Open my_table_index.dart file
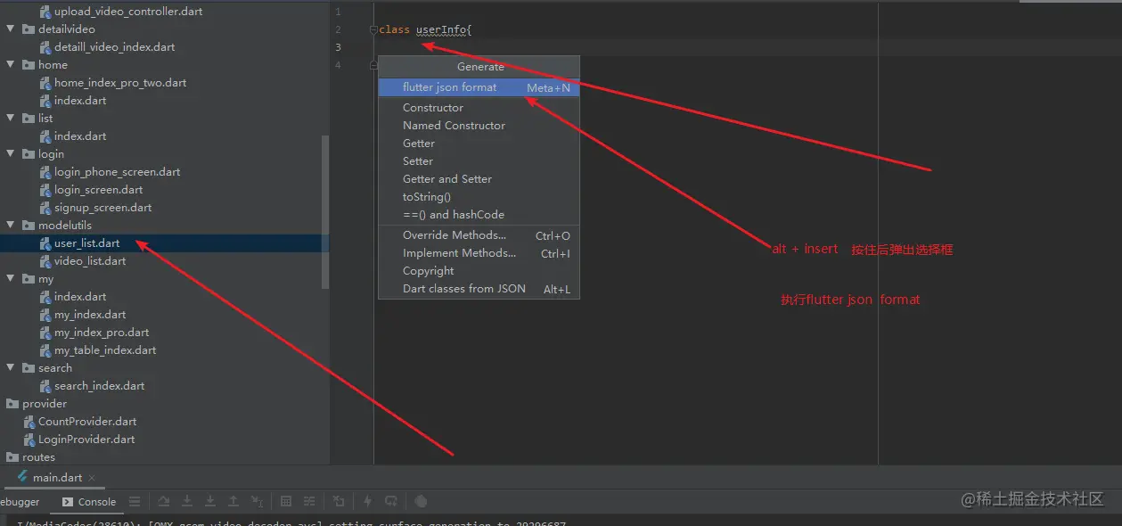The width and height of the screenshot is (1122, 526). coord(105,350)
